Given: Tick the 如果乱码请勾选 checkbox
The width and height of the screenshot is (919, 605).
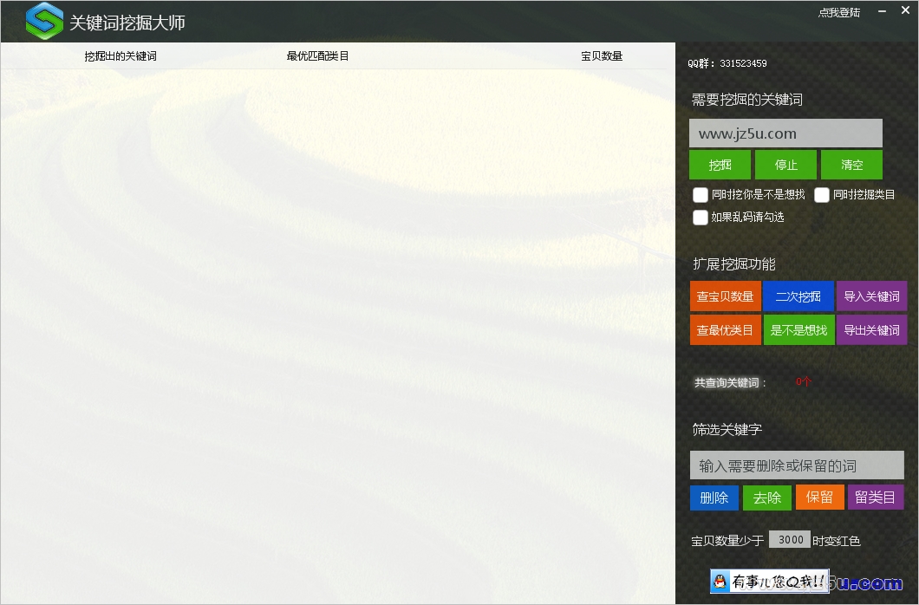Looking at the screenshot, I should [701, 218].
